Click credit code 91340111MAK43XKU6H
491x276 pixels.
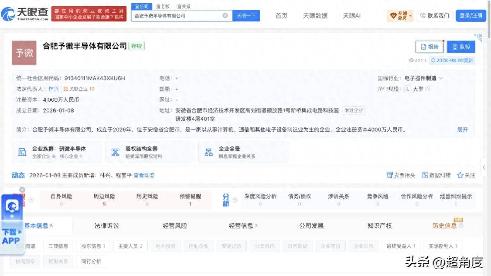pos(95,78)
